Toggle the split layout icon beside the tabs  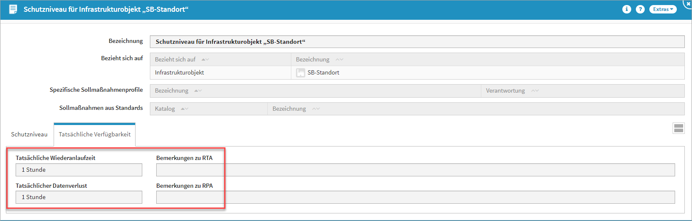[x=678, y=128]
